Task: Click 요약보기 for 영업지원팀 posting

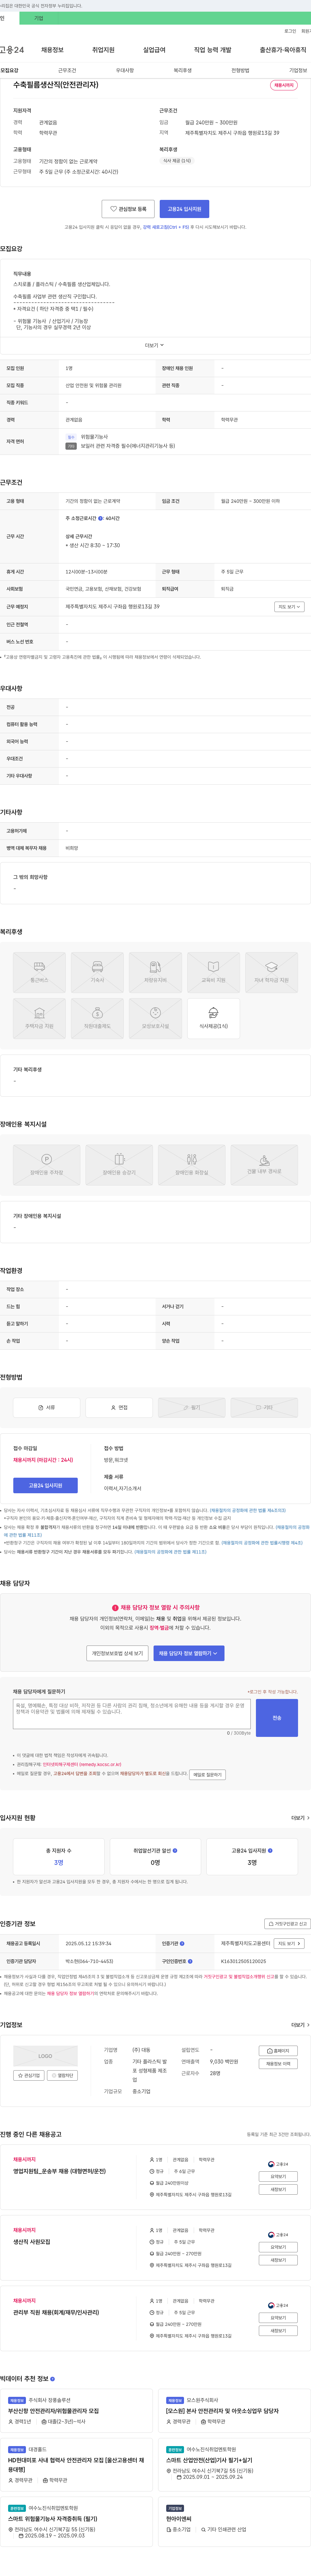Action: pyautogui.click(x=278, y=2176)
